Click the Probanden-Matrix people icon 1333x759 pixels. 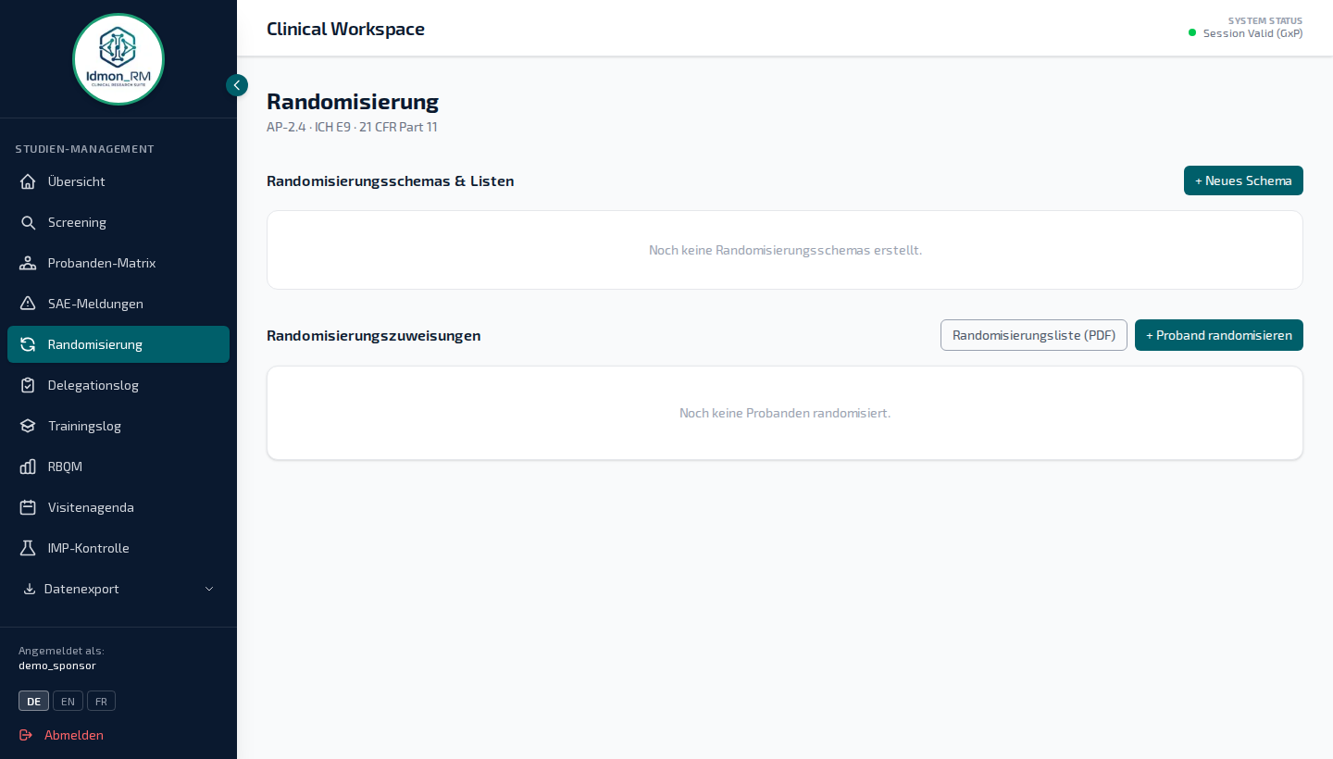pos(28,263)
